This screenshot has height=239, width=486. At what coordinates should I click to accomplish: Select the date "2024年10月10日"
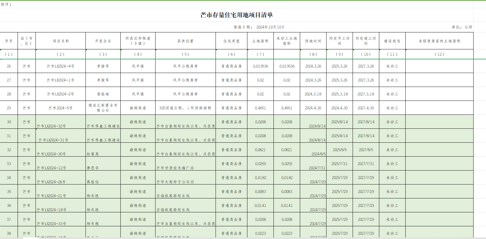tap(270, 27)
